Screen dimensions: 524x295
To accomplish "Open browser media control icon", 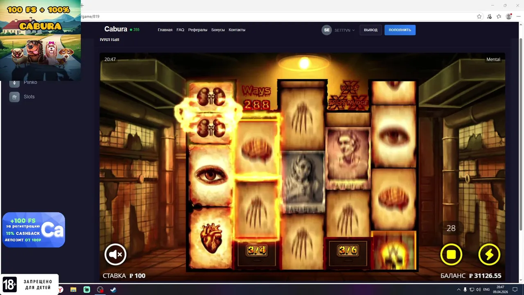I will click(x=489, y=16).
